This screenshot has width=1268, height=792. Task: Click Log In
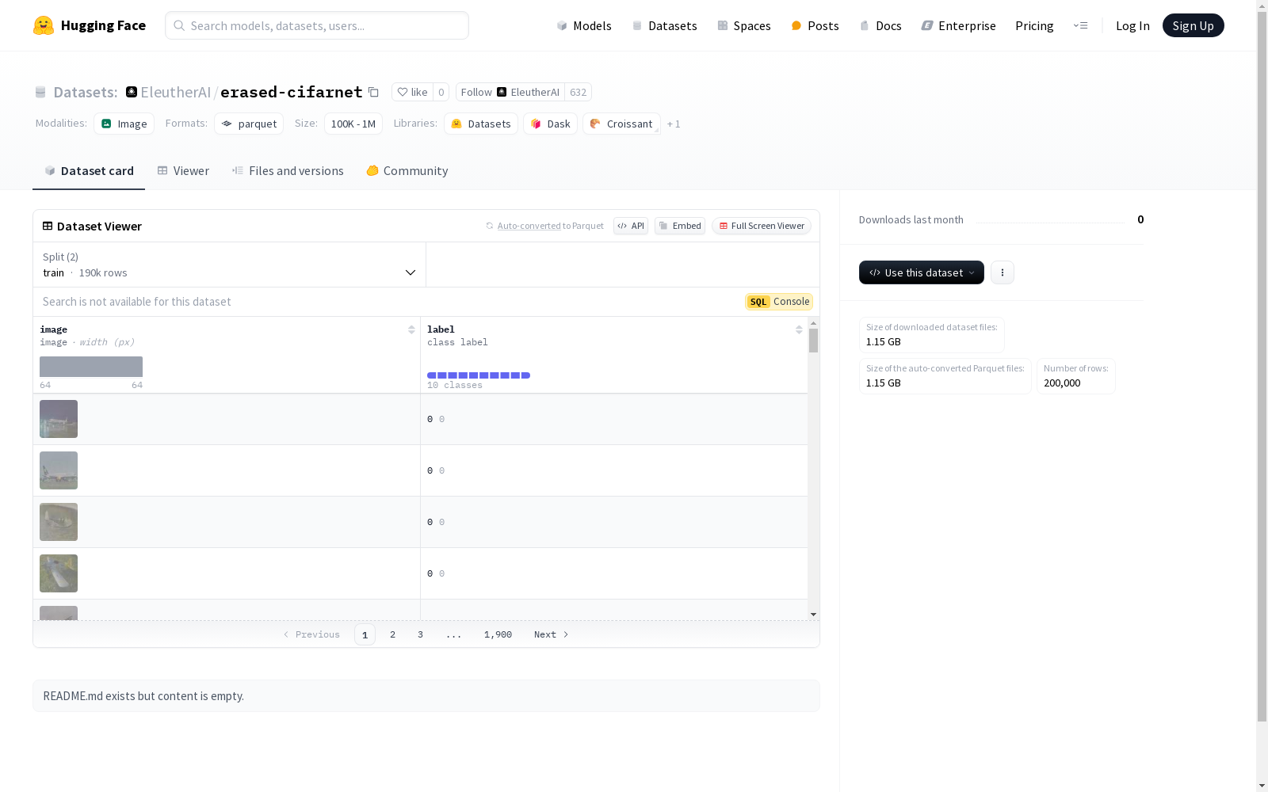click(x=1132, y=25)
